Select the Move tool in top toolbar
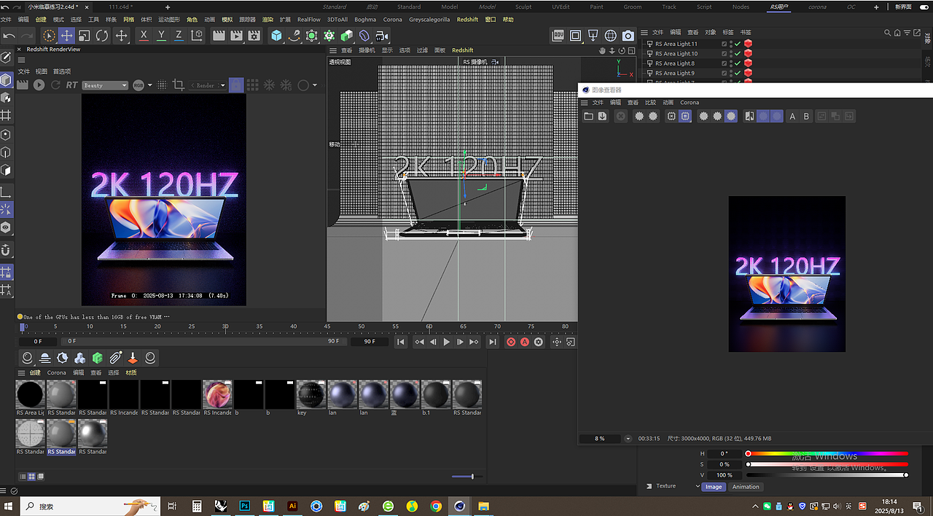The image size is (933, 516). pyautogui.click(x=66, y=35)
